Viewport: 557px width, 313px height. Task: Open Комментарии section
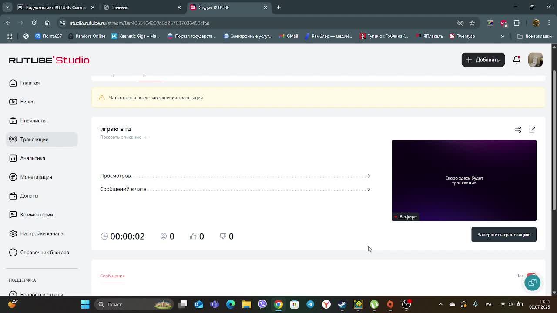point(37,215)
